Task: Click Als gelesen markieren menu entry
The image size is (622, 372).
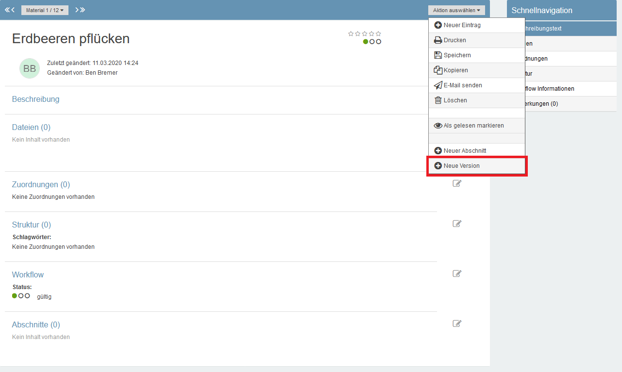Action: tap(476, 126)
